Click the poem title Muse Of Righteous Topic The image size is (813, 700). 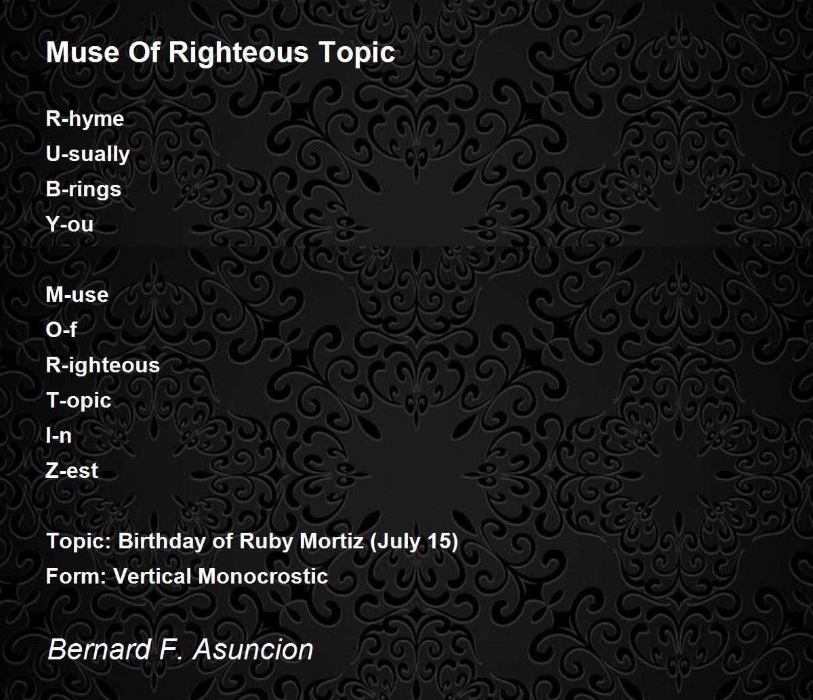[220, 53]
